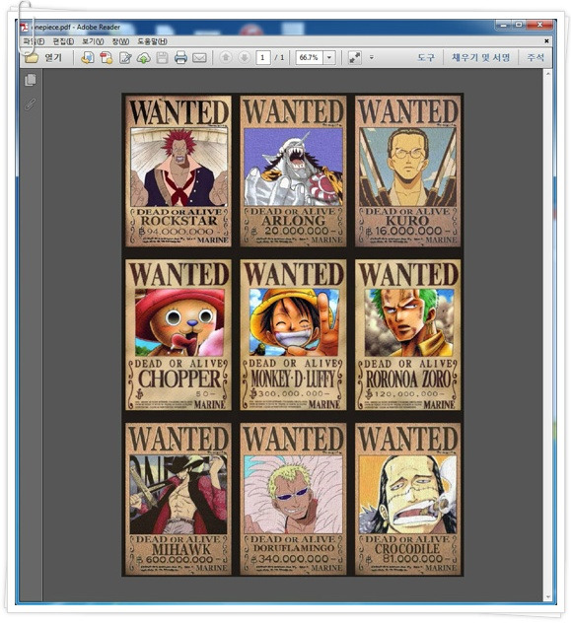Open the 채우기 및 서명 pane
571x623 pixels.
click(x=480, y=57)
